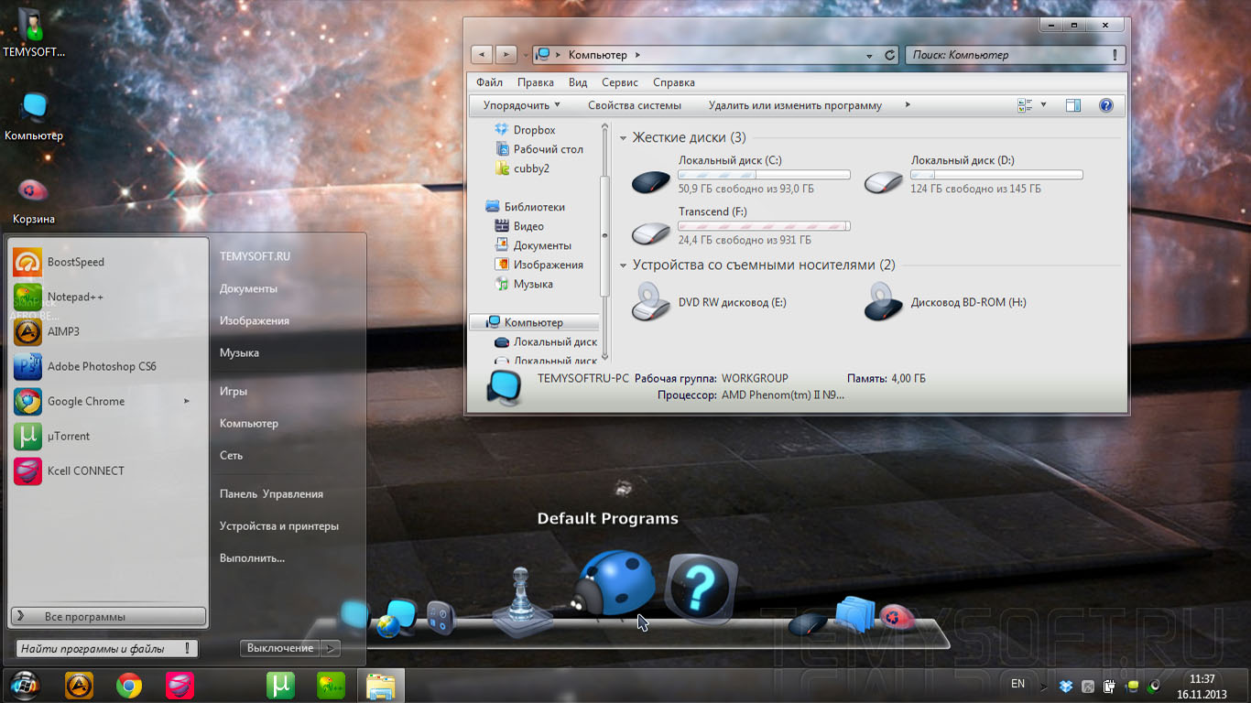1251x703 pixels.
Task: Click Свойства системы button
Action: click(635, 105)
